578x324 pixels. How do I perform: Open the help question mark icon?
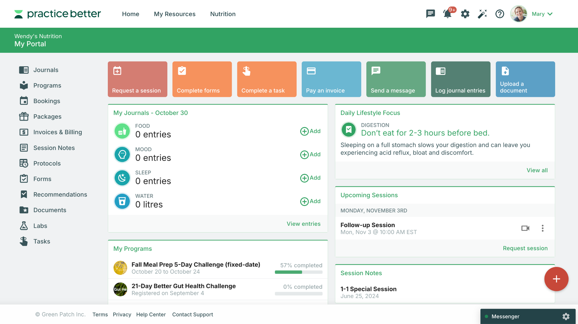tap(500, 14)
